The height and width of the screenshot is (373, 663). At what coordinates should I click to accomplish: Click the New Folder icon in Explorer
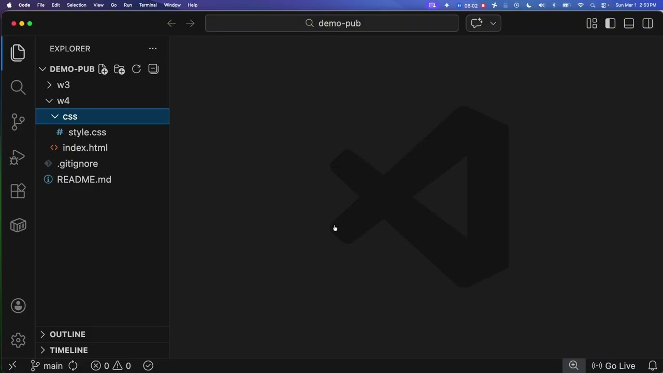point(120,69)
